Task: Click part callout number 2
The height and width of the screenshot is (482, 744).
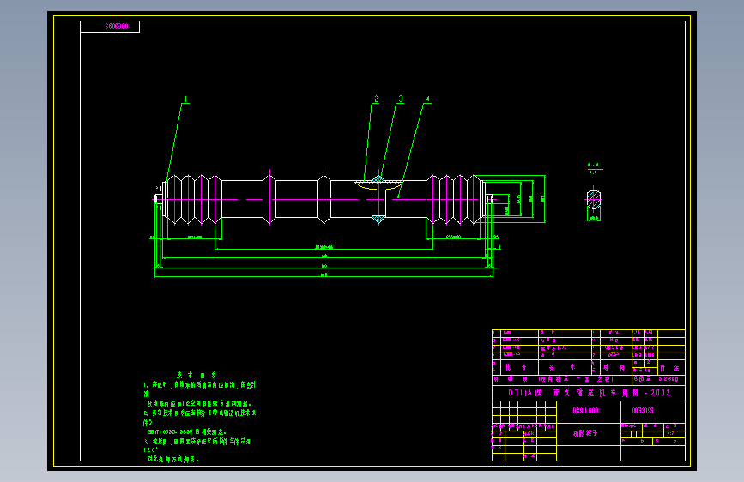Action: tap(376, 99)
